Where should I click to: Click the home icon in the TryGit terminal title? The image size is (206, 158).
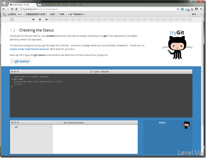tap(91, 71)
